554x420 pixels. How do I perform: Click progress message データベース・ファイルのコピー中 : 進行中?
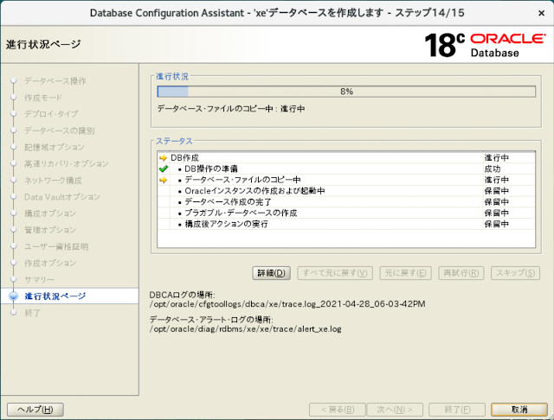point(231,109)
